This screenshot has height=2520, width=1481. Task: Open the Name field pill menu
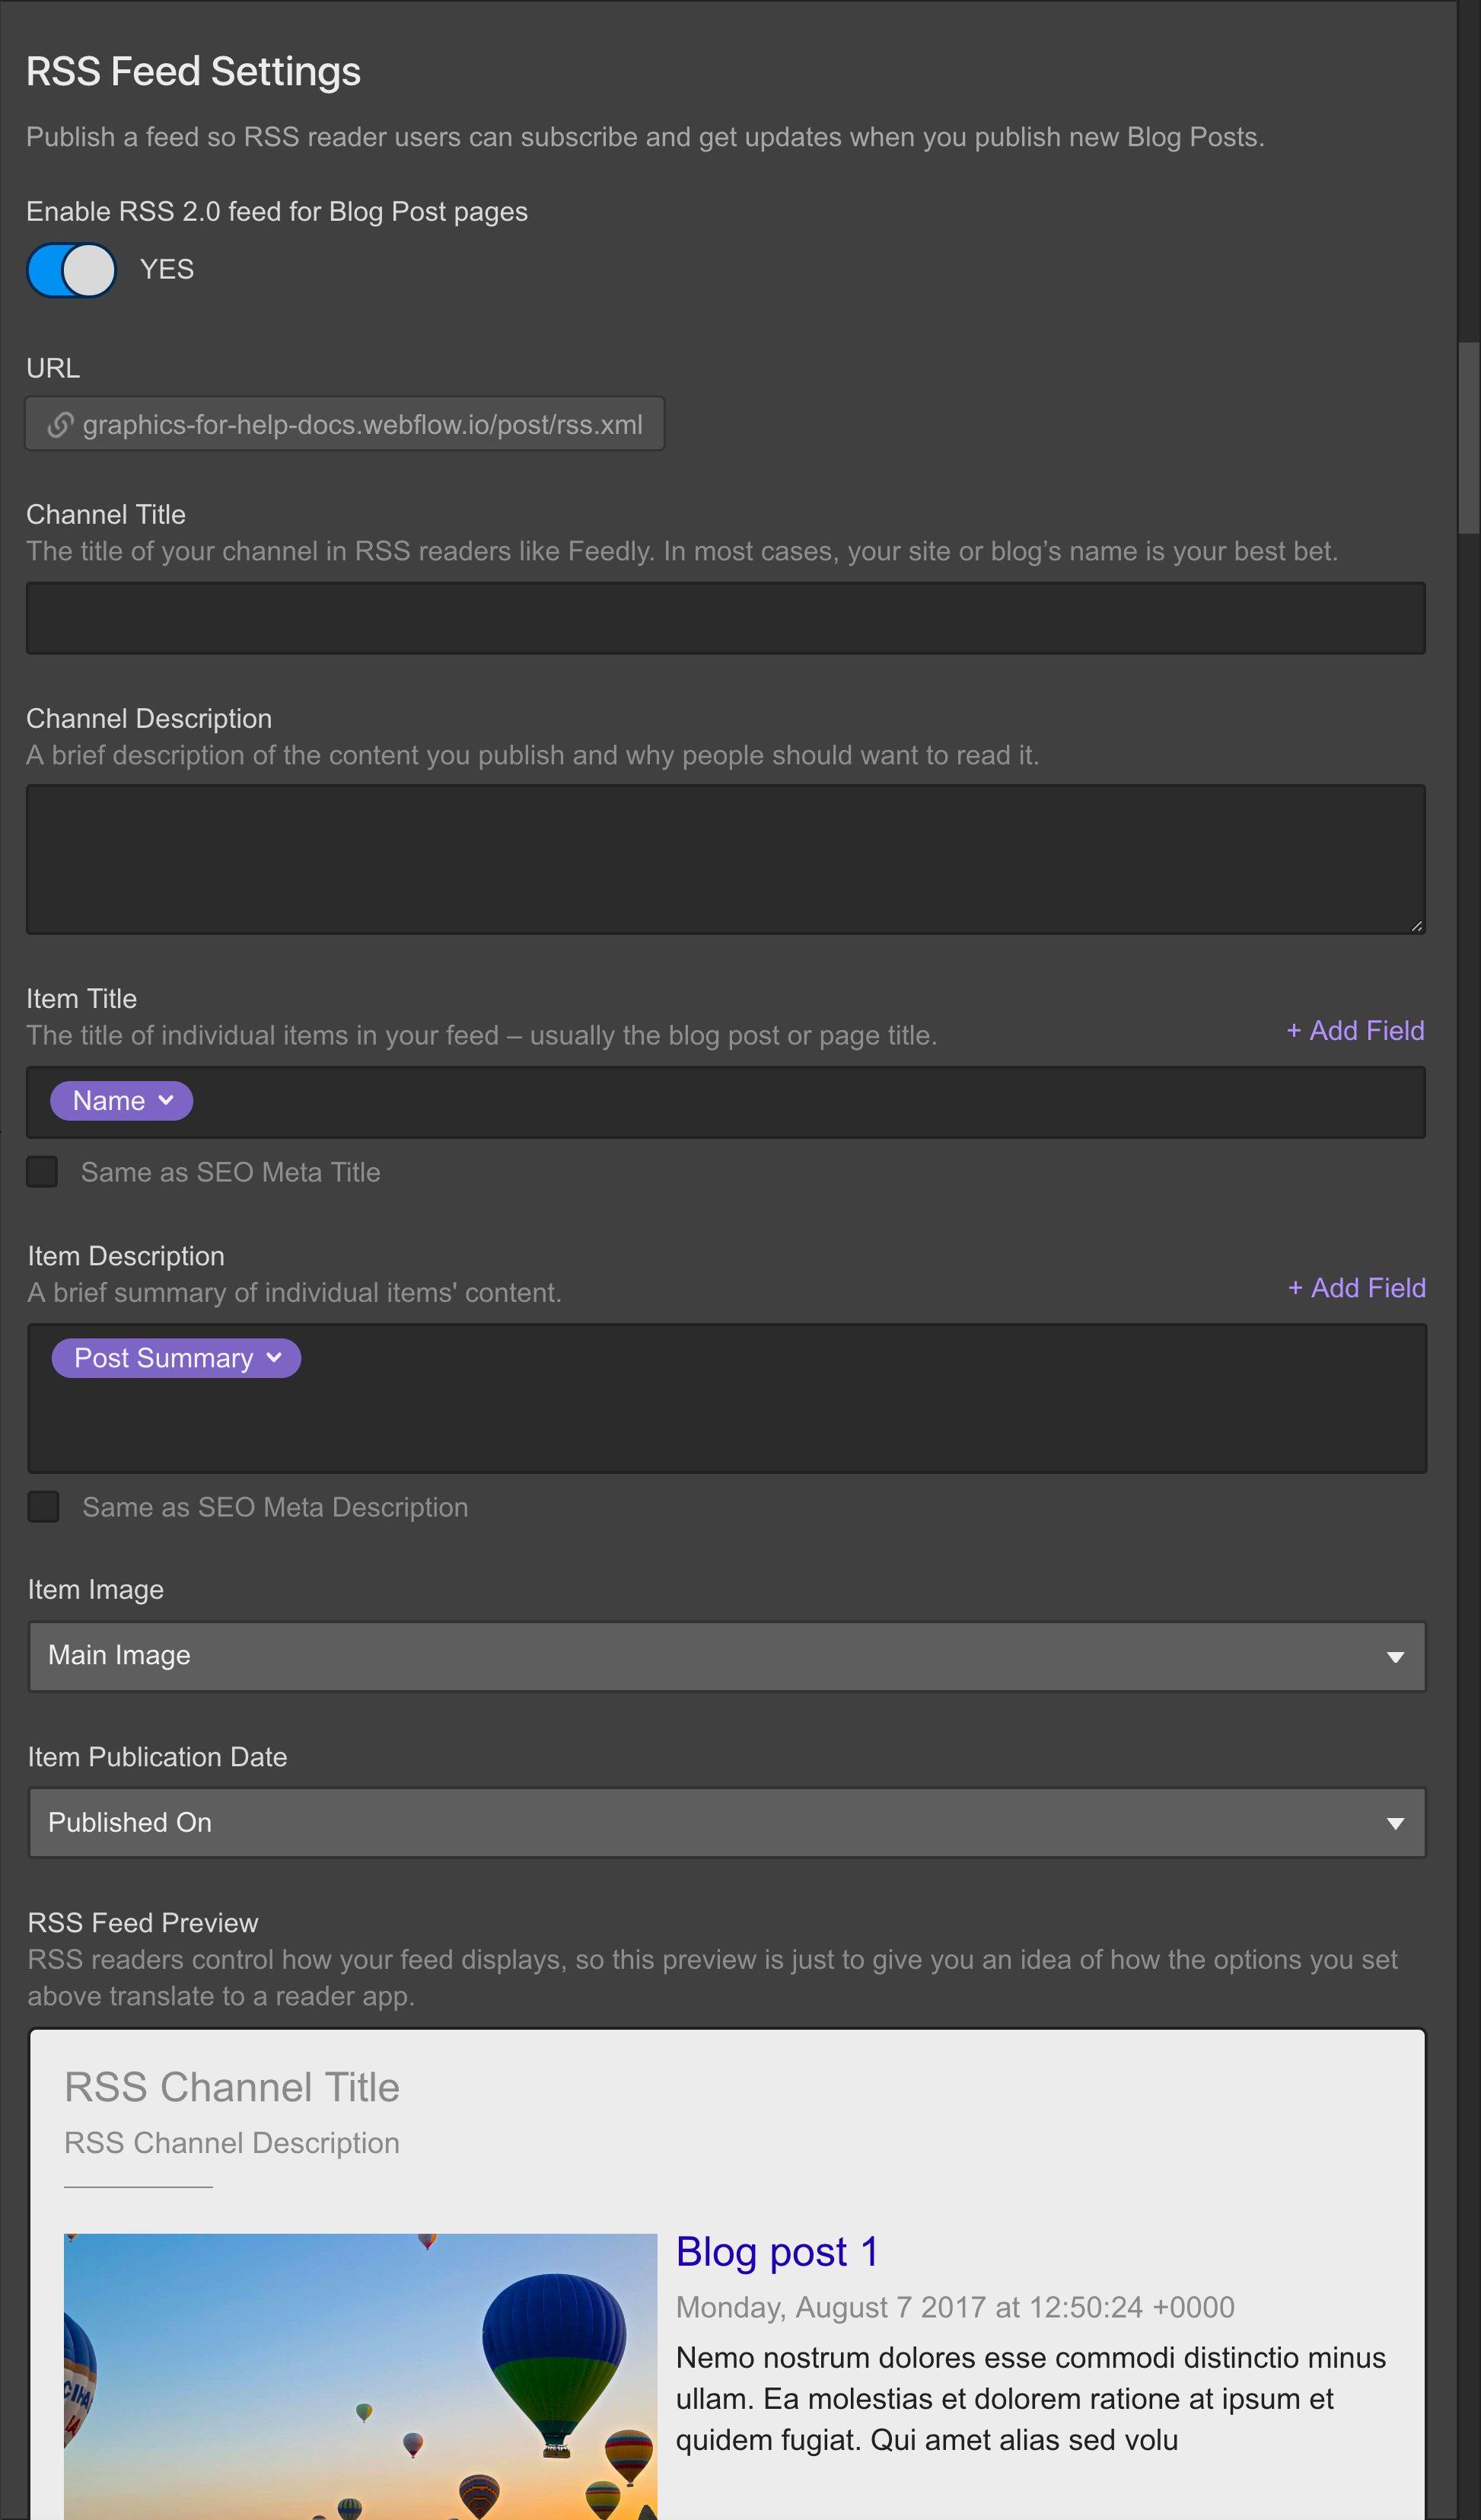tap(121, 1100)
